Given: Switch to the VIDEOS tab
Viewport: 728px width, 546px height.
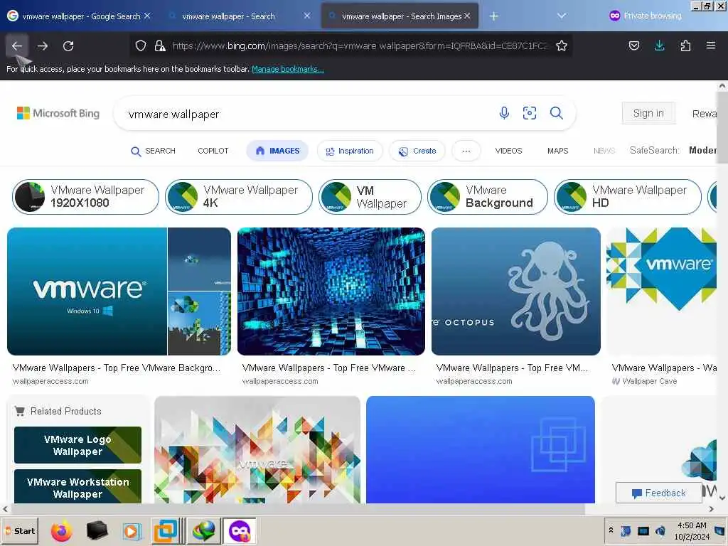Looking at the screenshot, I should pyautogui.click(x=508, y=151).
